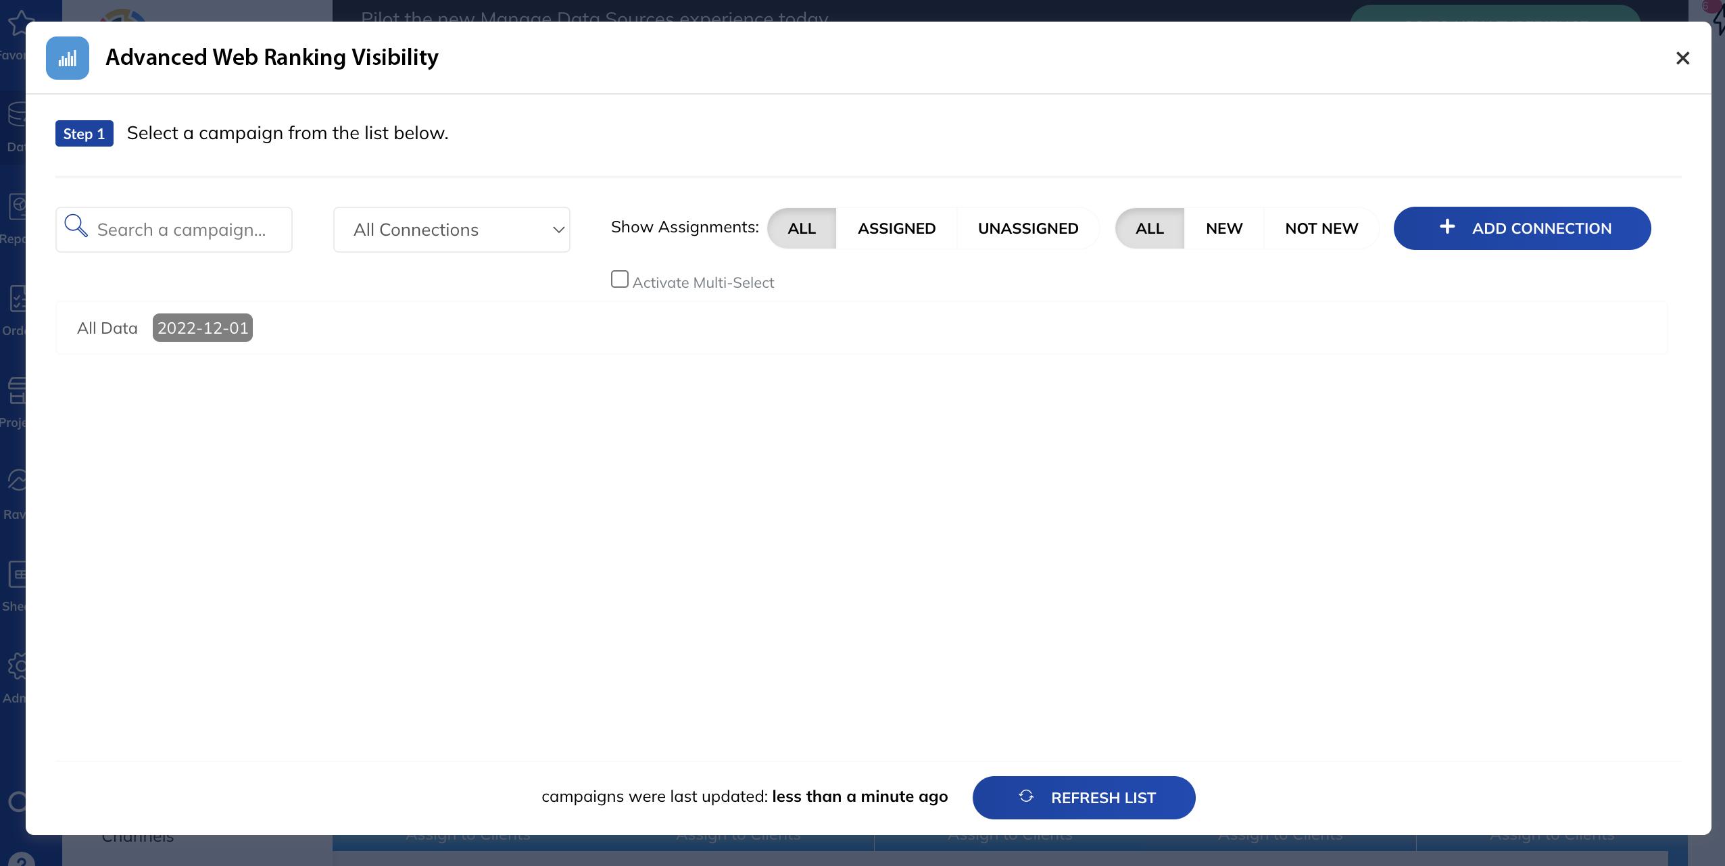
Task: Open the Admin settings gear icon
Action: [17, 666]
